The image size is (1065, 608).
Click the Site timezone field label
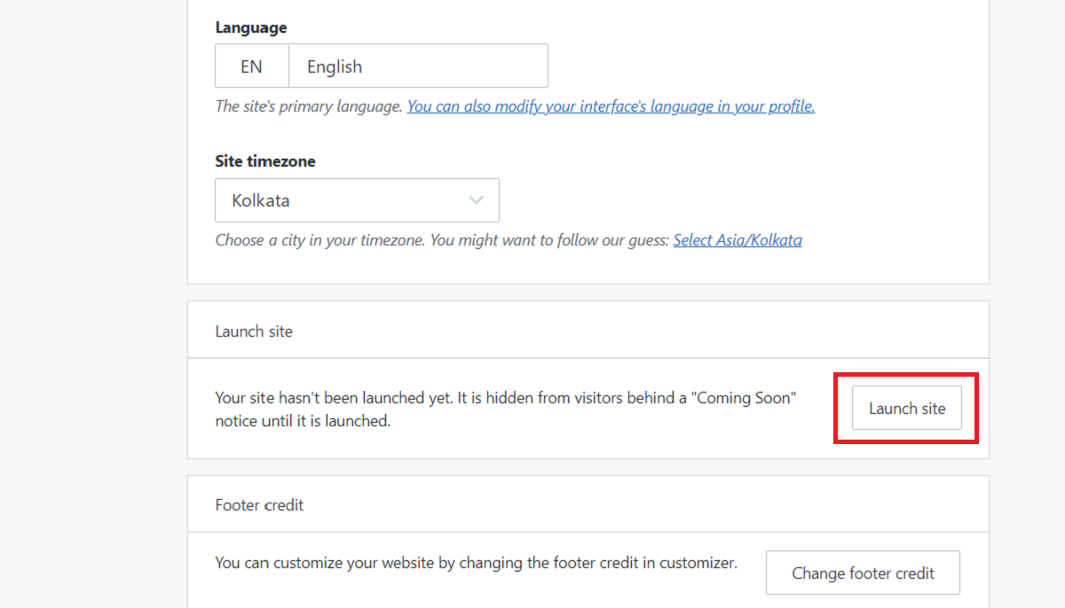[265, 161]
